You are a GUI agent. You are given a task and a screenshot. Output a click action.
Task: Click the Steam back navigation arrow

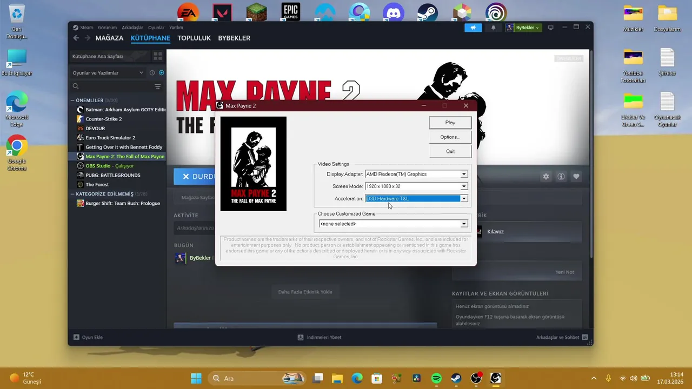coord(76,38)
